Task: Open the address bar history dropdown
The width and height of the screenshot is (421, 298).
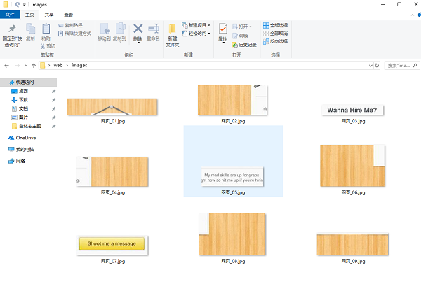Action: [x=370, y=65]
